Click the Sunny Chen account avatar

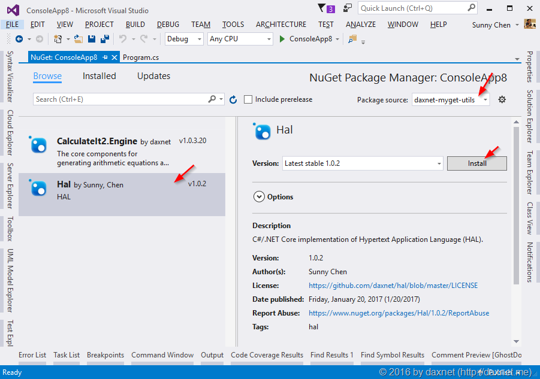click(530, 24)
